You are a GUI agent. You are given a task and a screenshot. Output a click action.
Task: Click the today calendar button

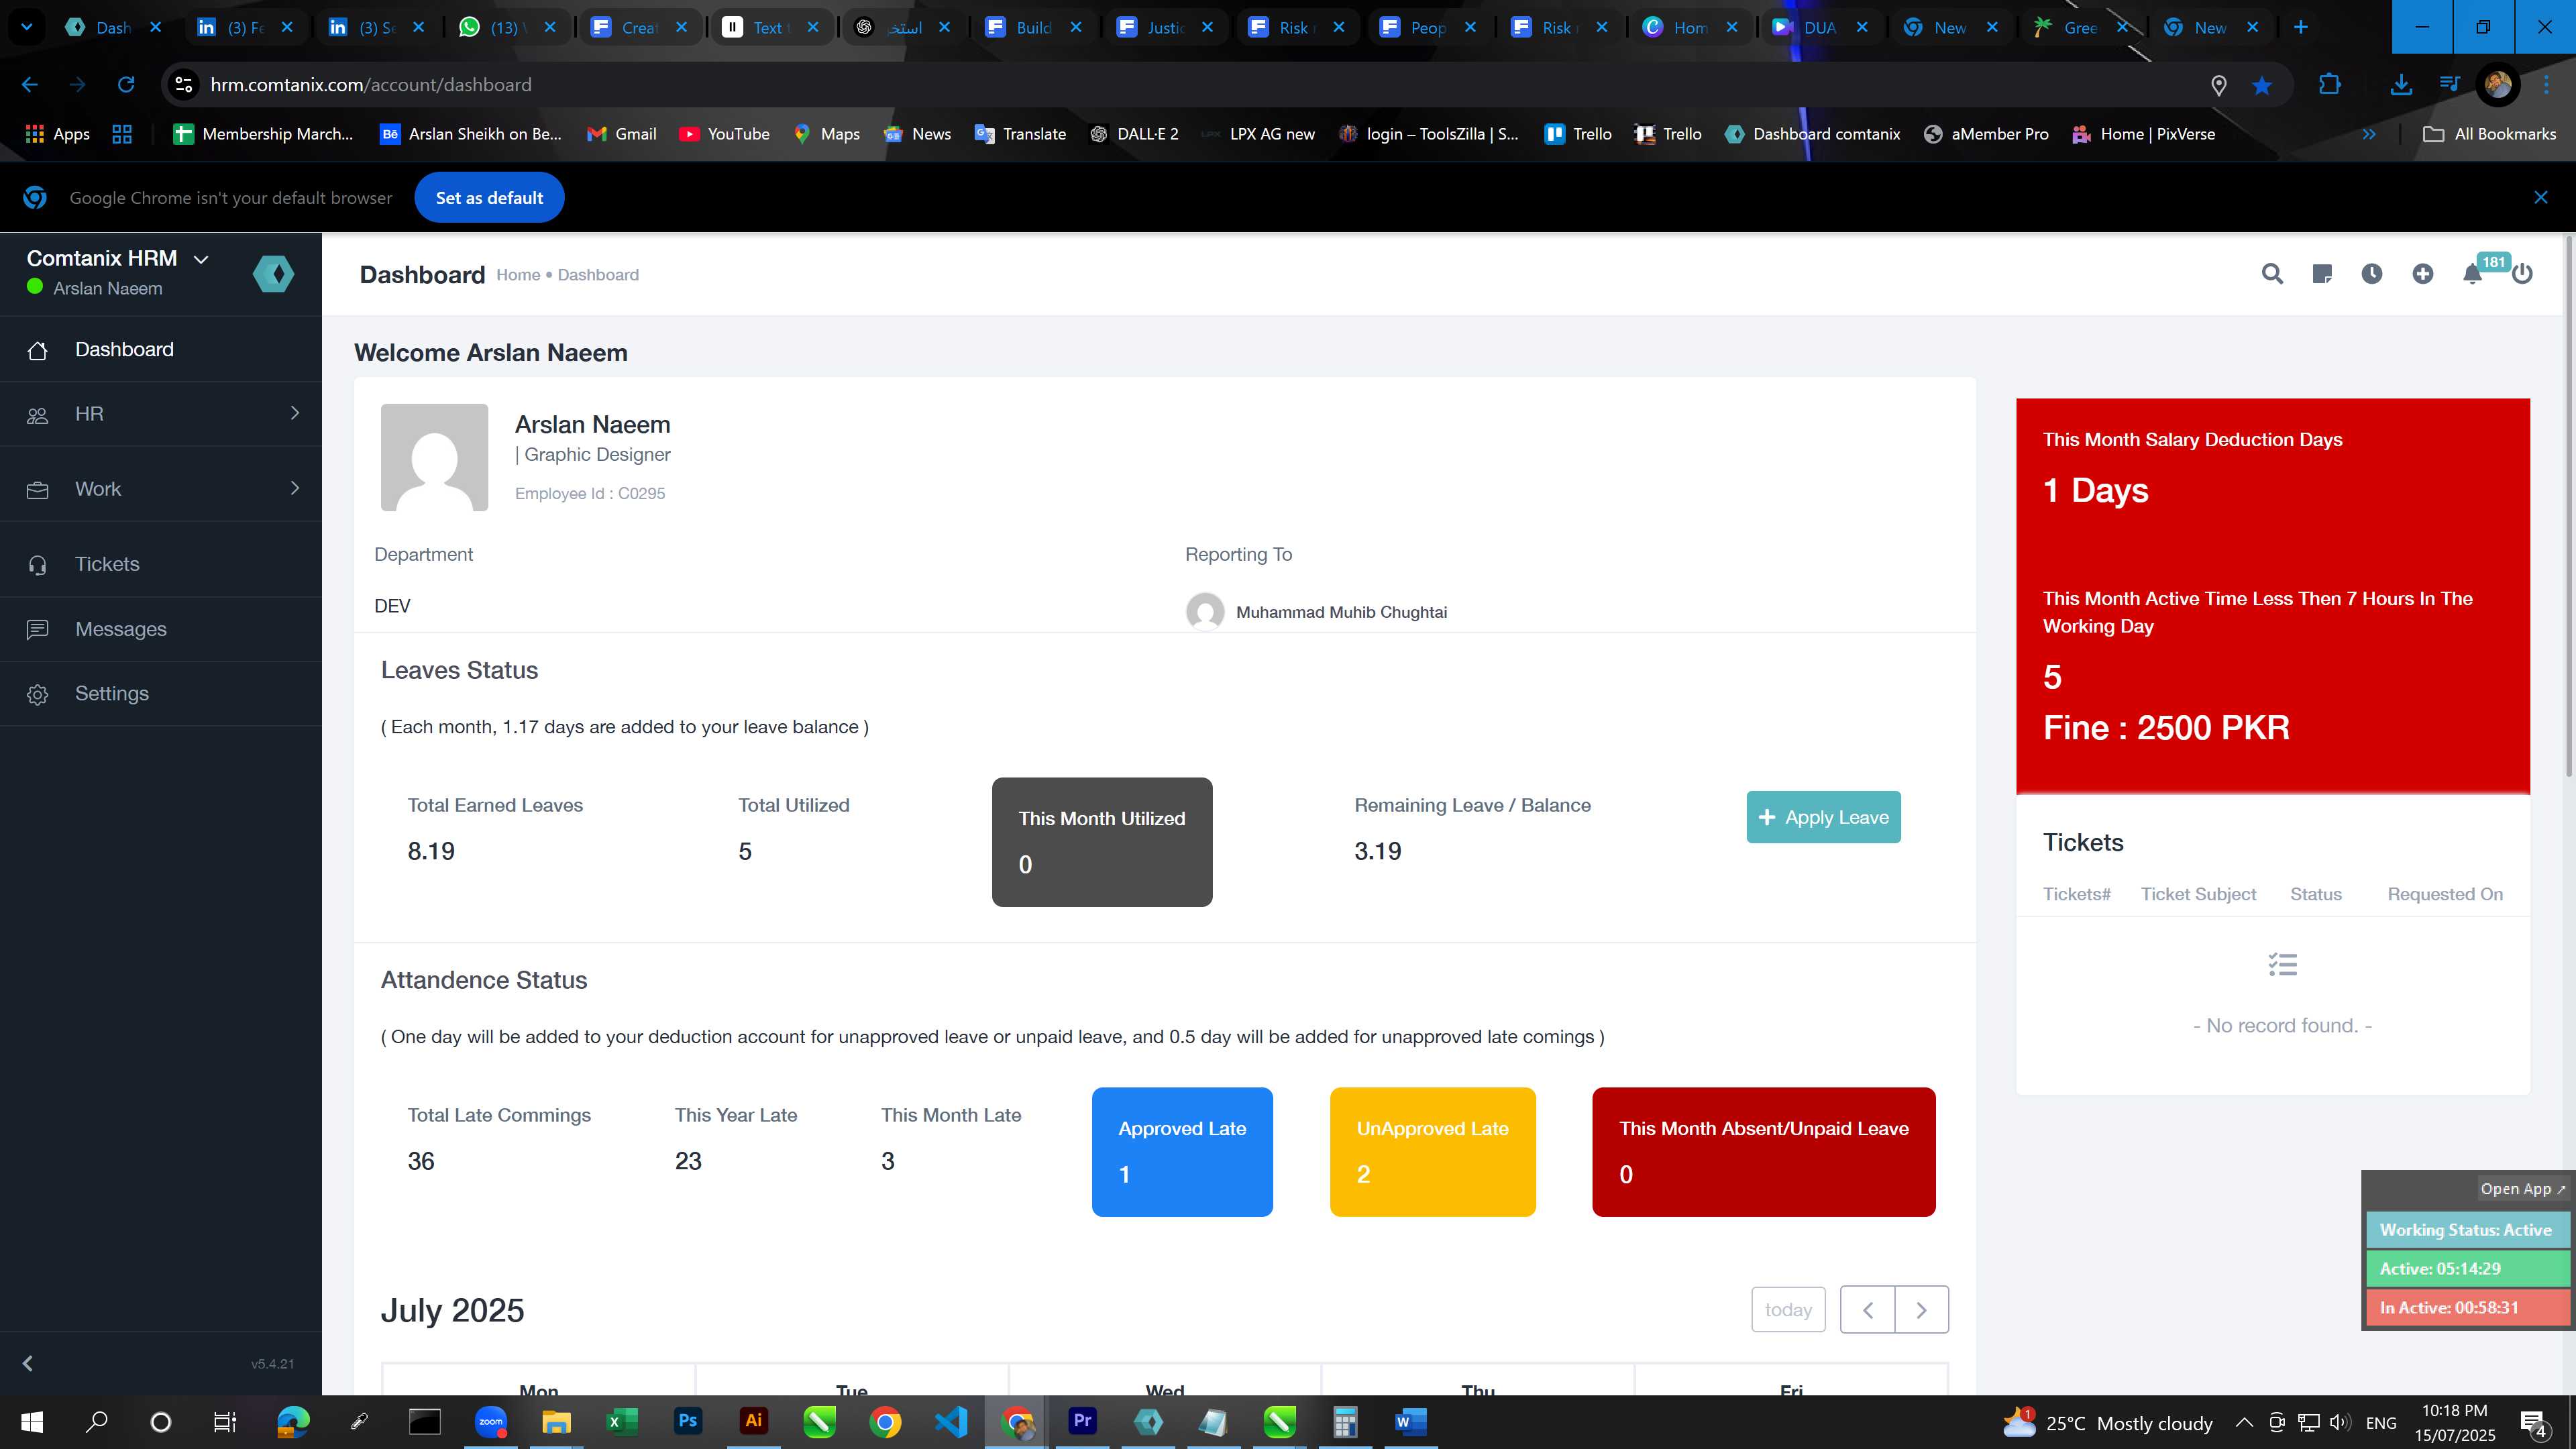click(1788, 1309)
